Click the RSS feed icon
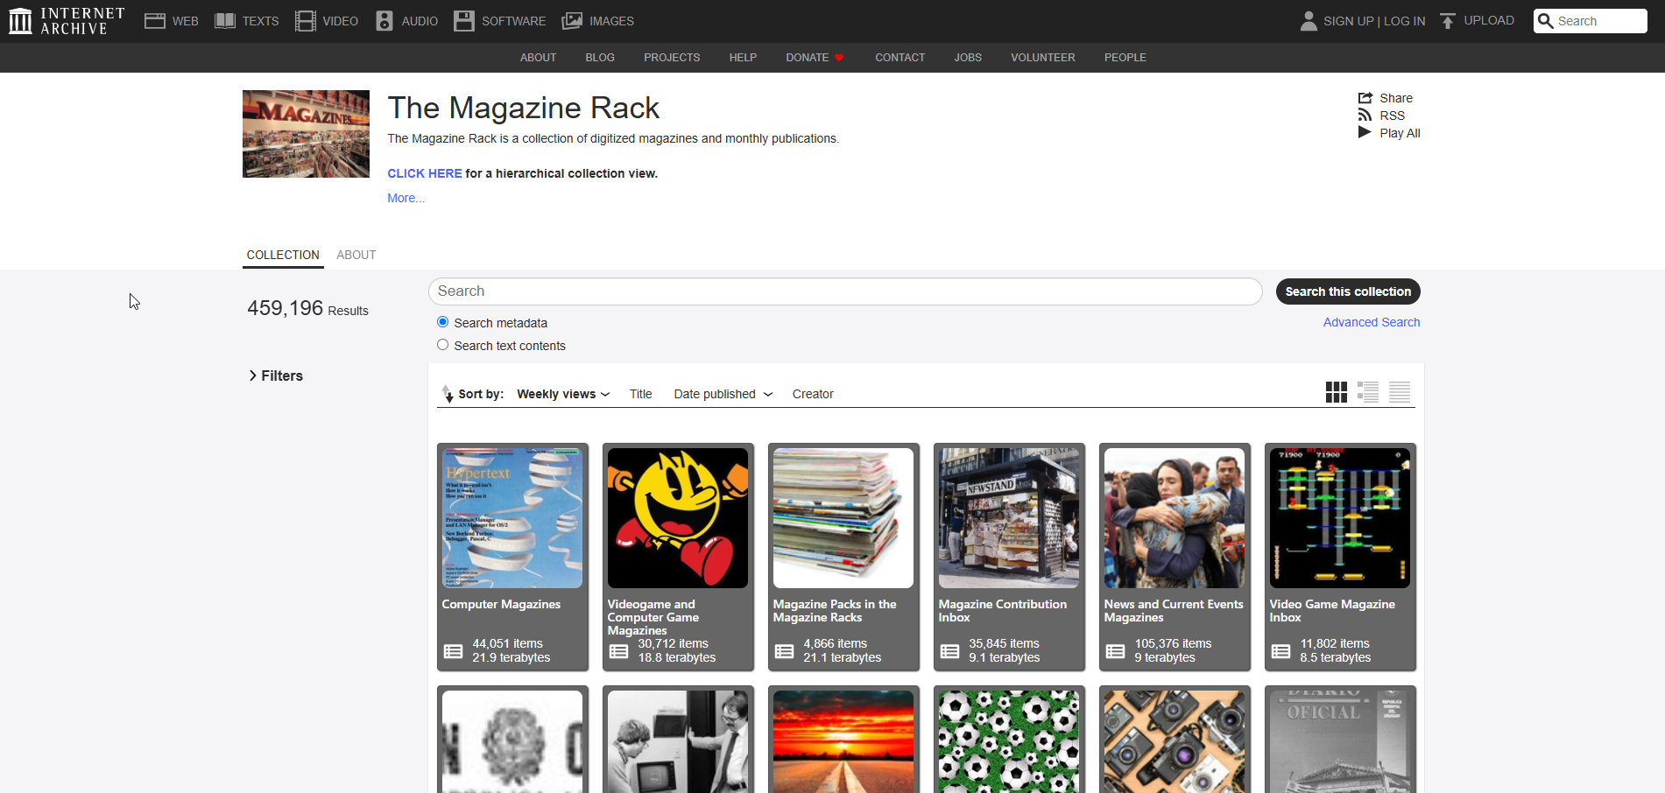The height and width of the screenshot is (793, 1665). (1365, 116)
